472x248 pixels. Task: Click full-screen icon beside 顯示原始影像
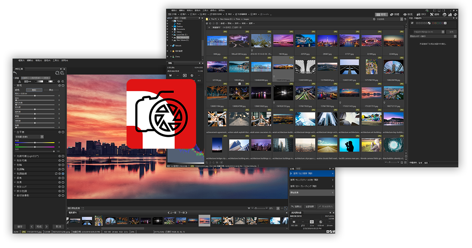(x=82, y=208)
